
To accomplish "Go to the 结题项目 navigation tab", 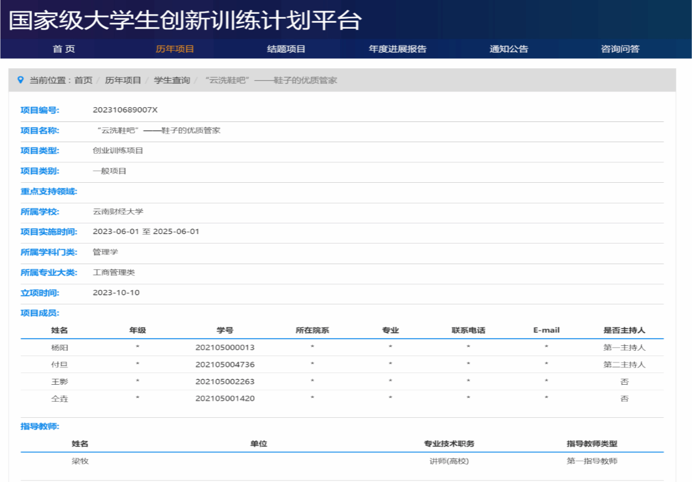I will point(286,49).
